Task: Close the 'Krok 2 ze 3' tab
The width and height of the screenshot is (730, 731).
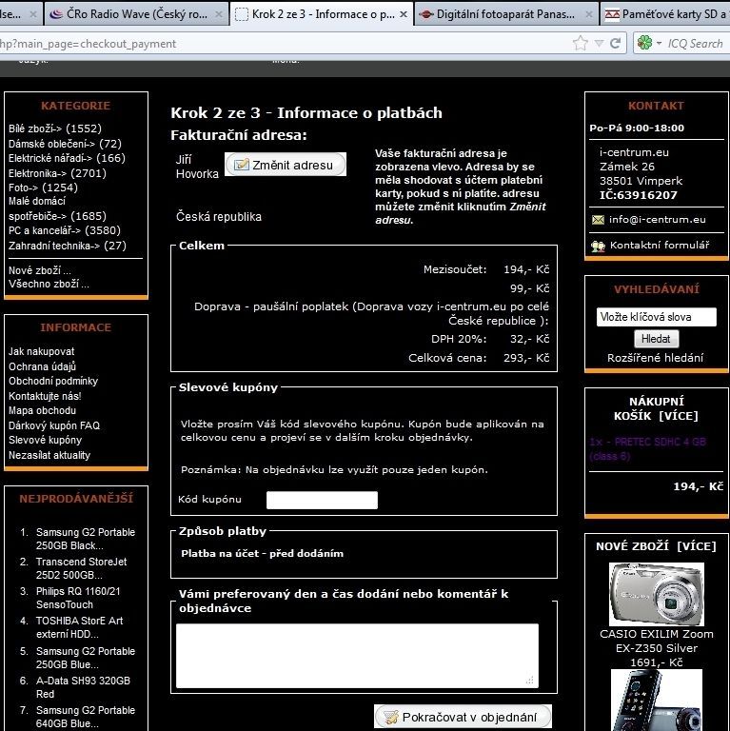Action: (x=404, y=14)
